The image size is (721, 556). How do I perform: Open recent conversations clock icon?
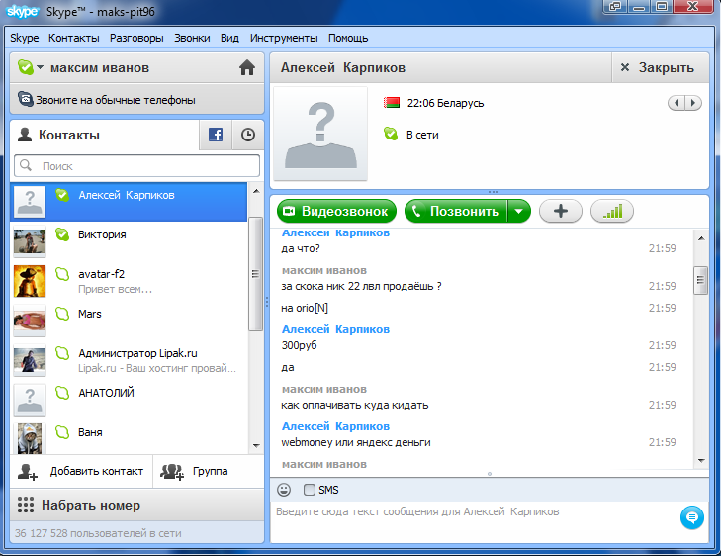click(248, 135)
